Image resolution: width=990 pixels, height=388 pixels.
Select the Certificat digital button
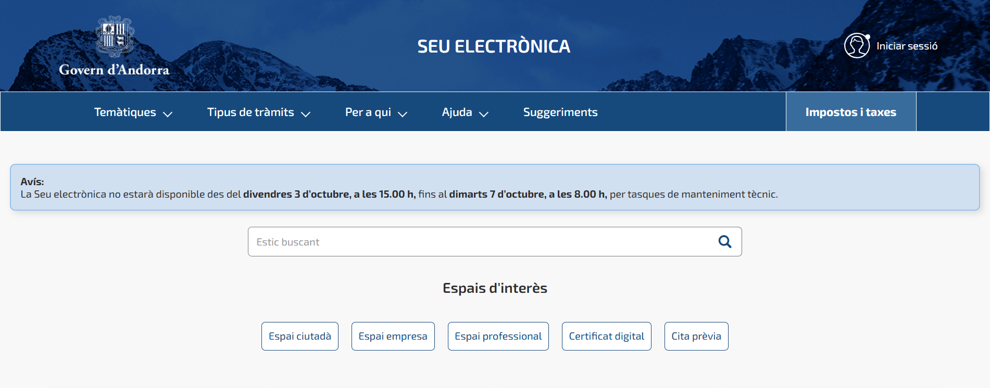(606, 337)
